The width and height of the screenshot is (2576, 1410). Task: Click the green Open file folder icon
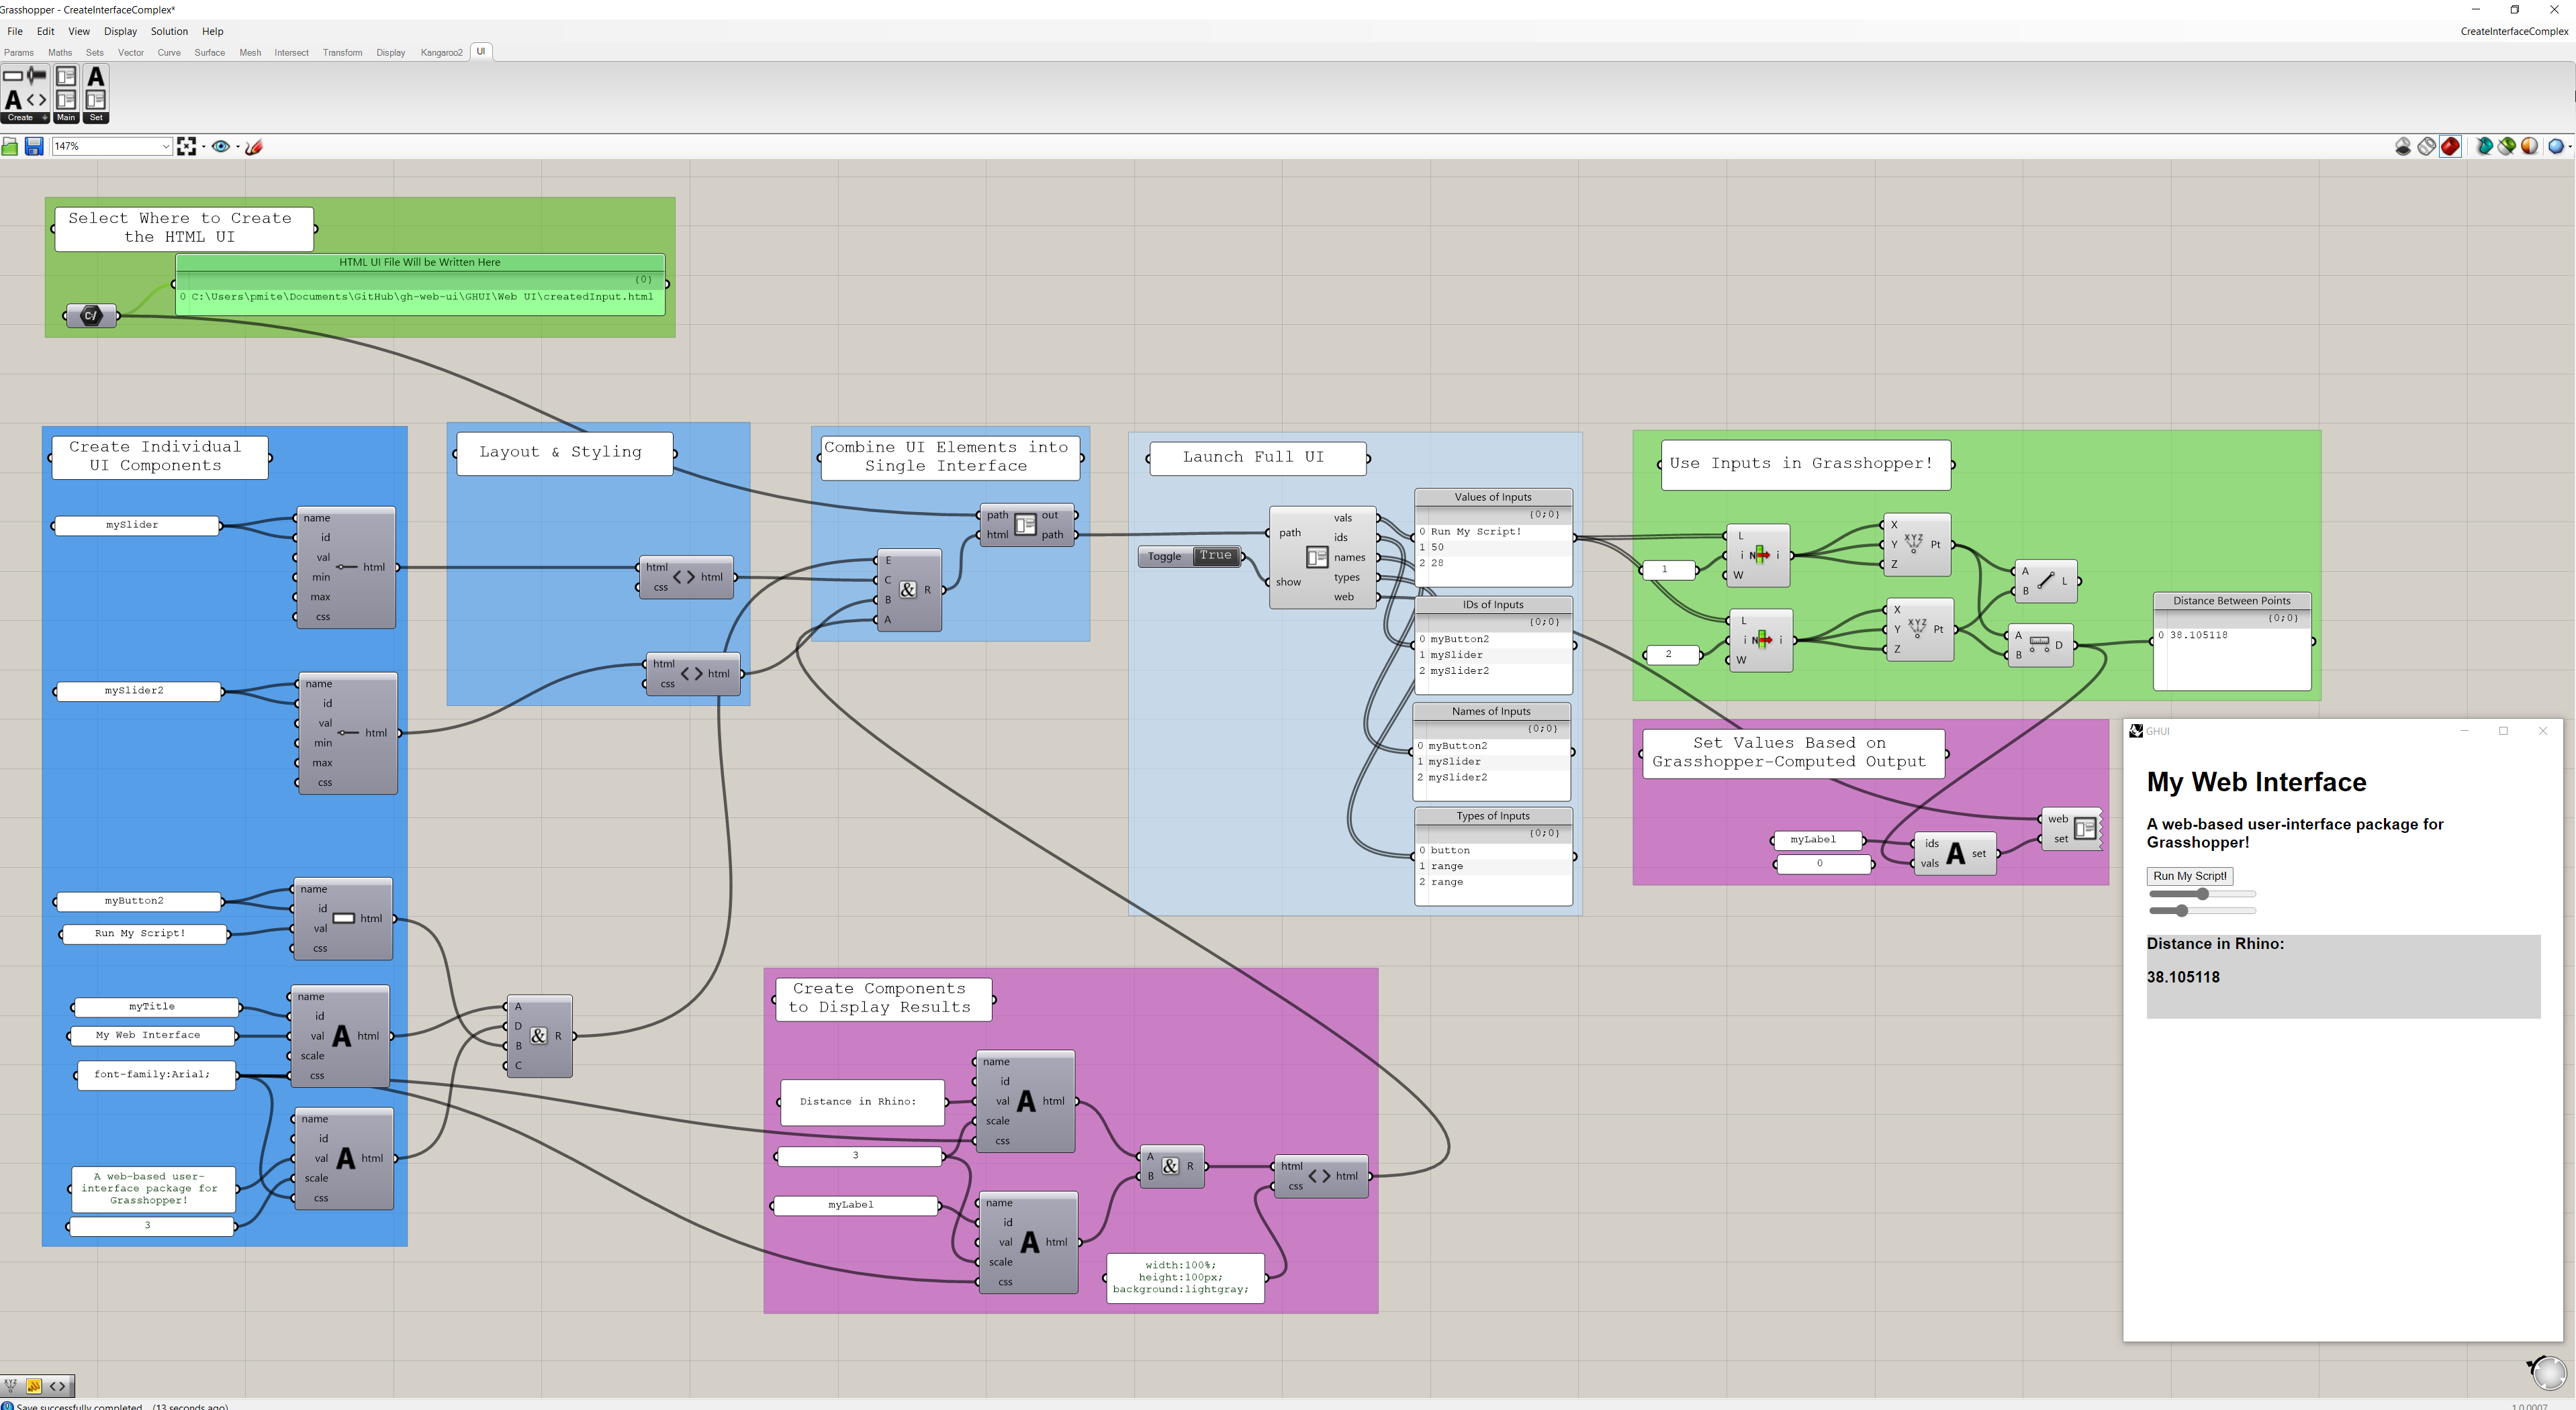[10, 147]
